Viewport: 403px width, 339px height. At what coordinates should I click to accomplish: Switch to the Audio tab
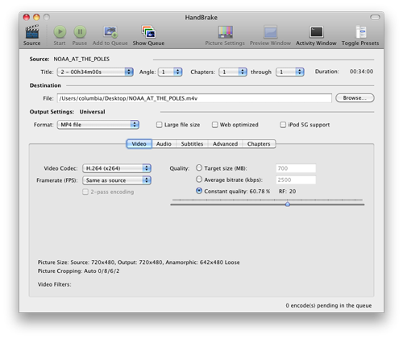[164, 144]
